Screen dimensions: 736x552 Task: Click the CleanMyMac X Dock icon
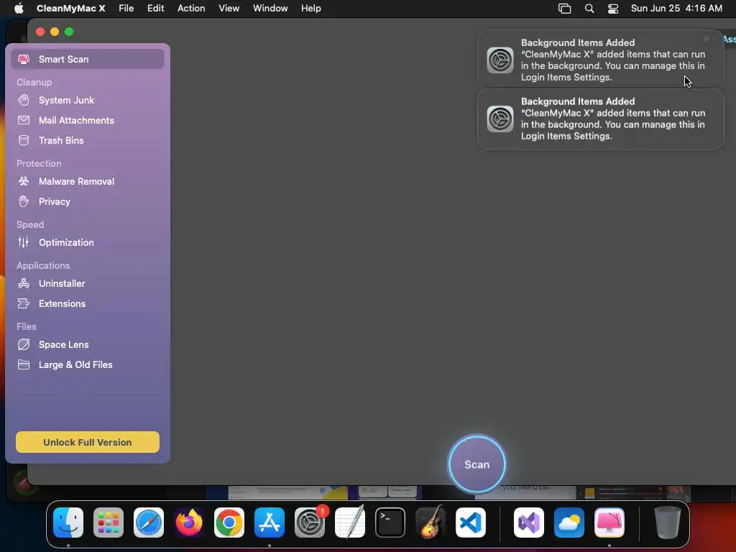click(x=609, y=523)
